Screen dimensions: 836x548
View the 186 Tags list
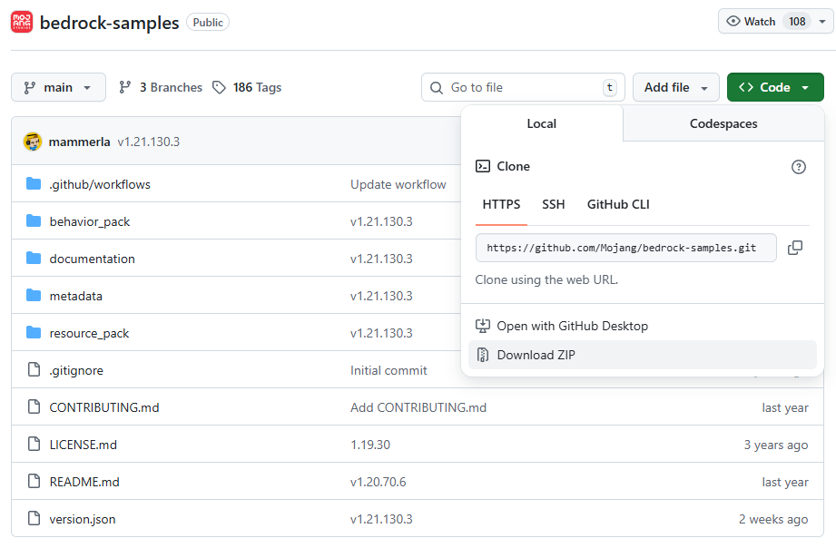[x=247, y=88]
